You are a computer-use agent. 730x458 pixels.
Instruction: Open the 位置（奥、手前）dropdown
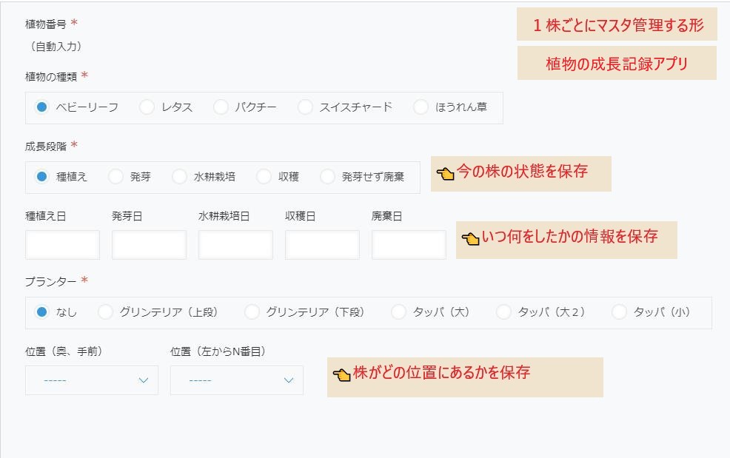(x=92, y=380)
